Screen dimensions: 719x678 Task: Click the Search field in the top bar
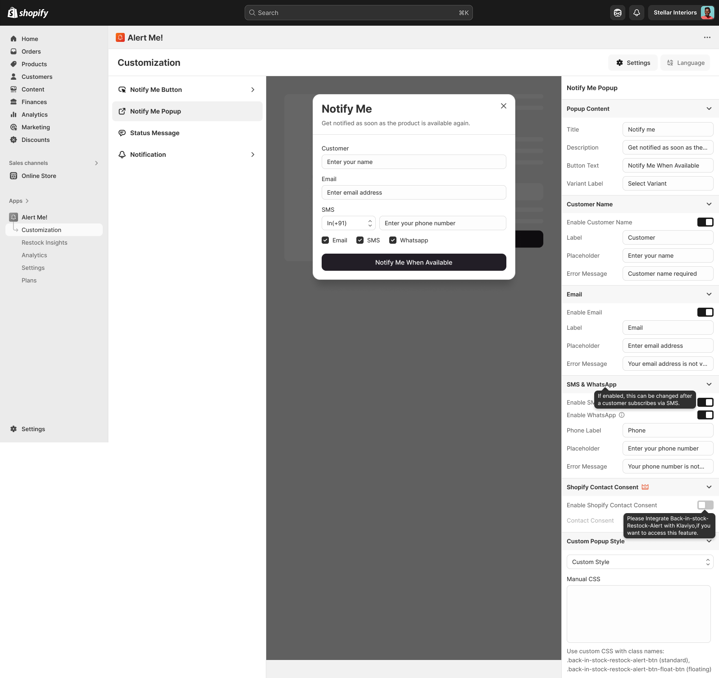(359, 13)
